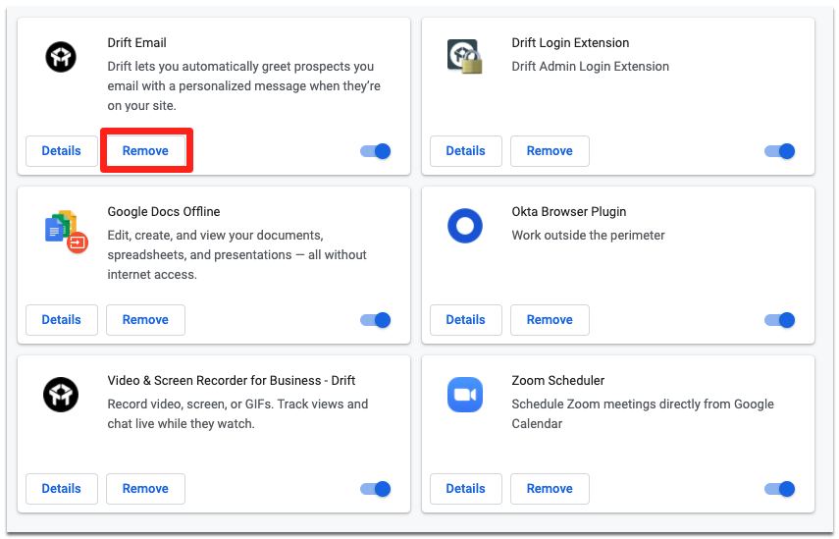Click the 'Drift Email' title text
Image resolution: width=839 pixels, height=539 pixels.
pos(137,43)
